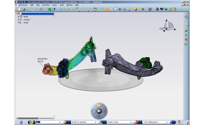Screen dimensions: 204x125
Task: Expand the Result tree node
Action: pyautogui.click(x=18, y=22)
